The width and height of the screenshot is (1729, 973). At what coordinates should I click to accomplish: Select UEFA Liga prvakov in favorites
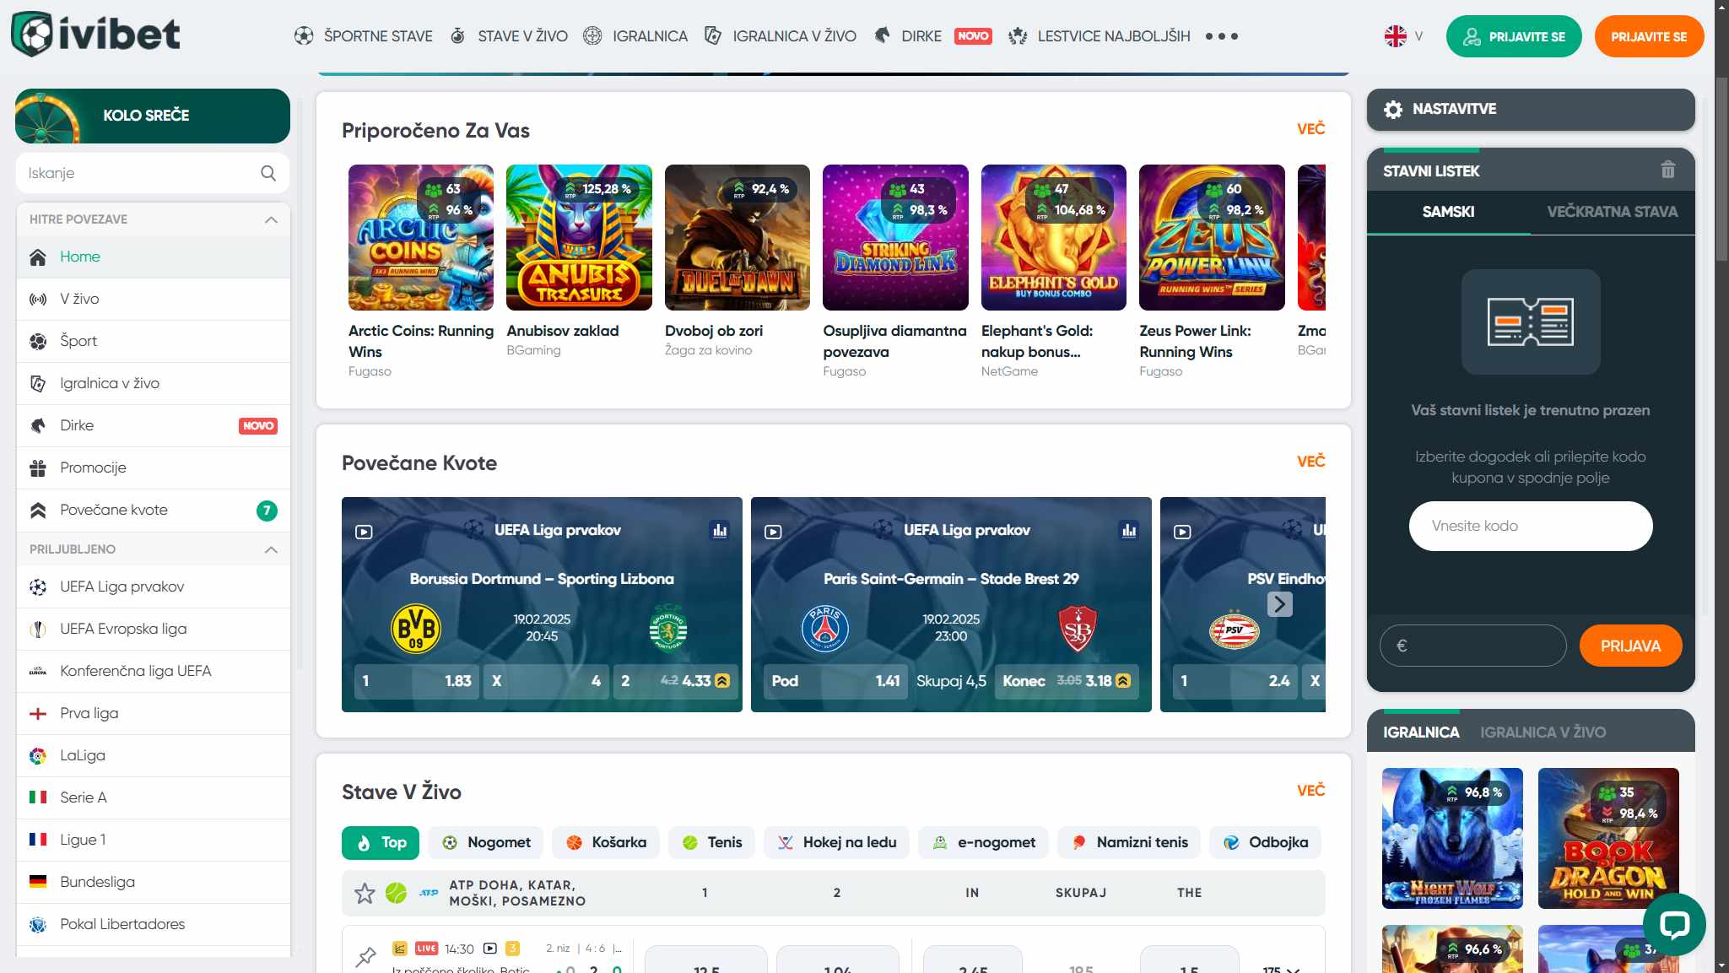(x=154, y=587)
